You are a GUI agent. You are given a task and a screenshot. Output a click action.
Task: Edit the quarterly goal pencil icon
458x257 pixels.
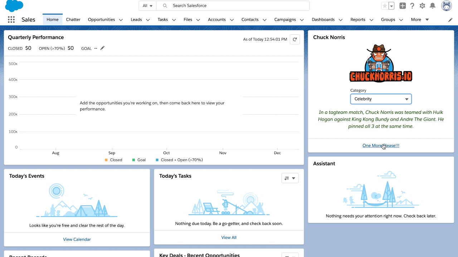[102, 48]
